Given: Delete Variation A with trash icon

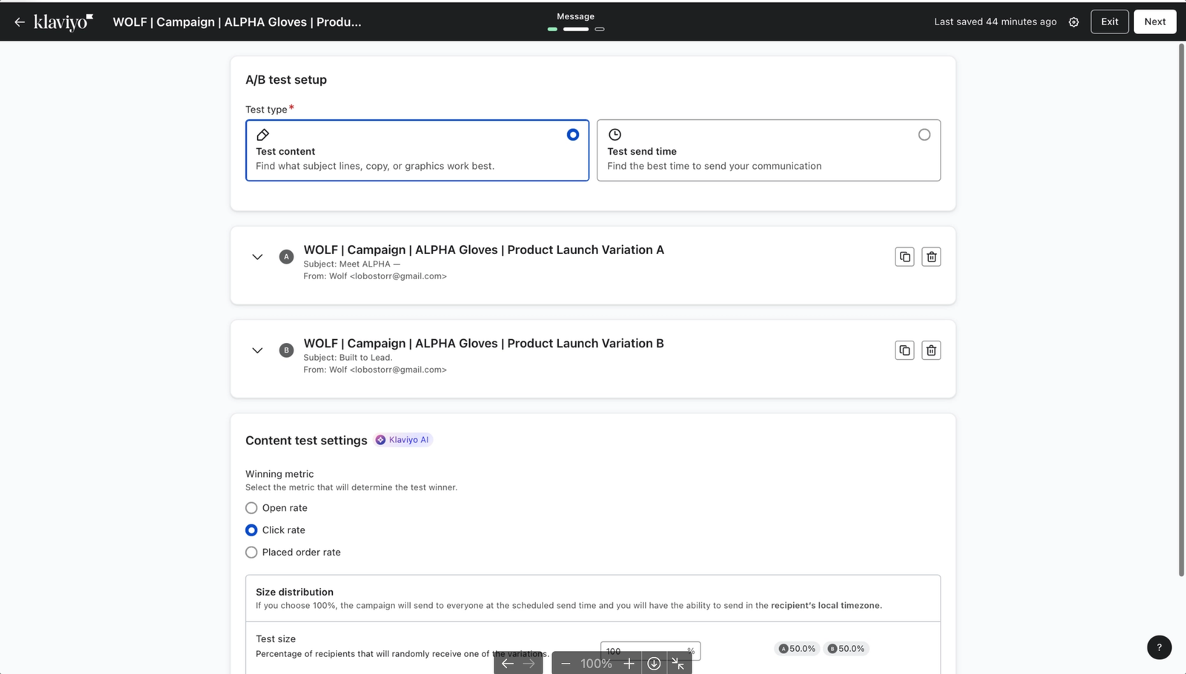Looking at the screenshot, I should click(x=931, y=257).
